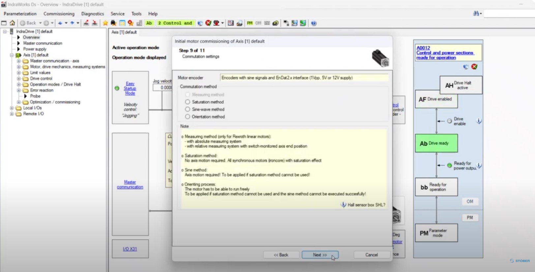The image size is (535, 272).
Task: Select the Sine-wave method radio button
Action: click(x=188, y=109)
